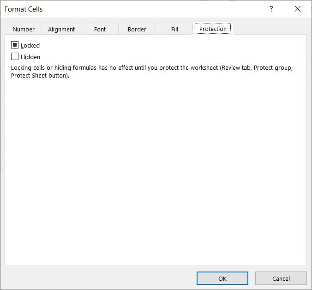Close the Format Cells dialog
The height and width of the screenshot is (290, 312).
pos(298,9)
